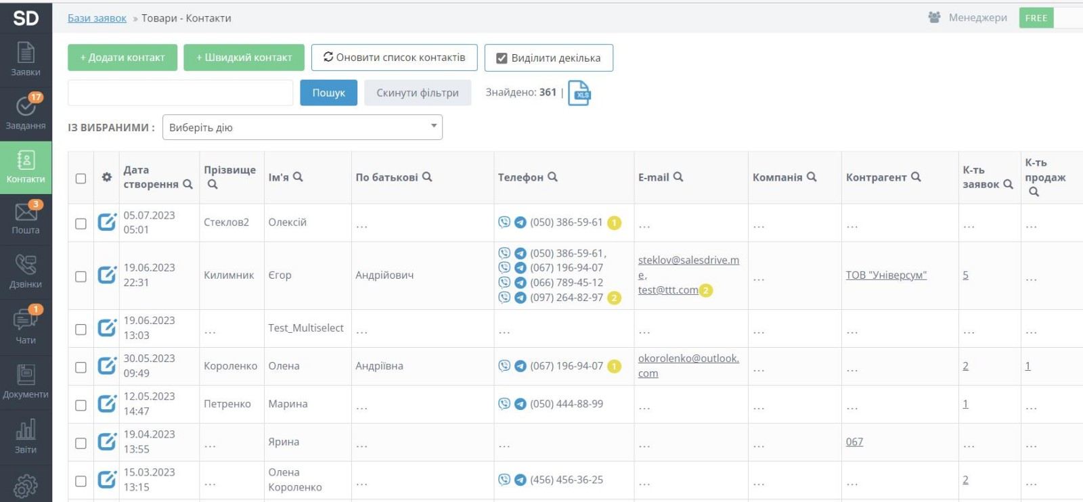Viewport: 1083px width, 502px height.
Task: Edit contact Короленко Олена Андріївна
Action: coord(107,366)
